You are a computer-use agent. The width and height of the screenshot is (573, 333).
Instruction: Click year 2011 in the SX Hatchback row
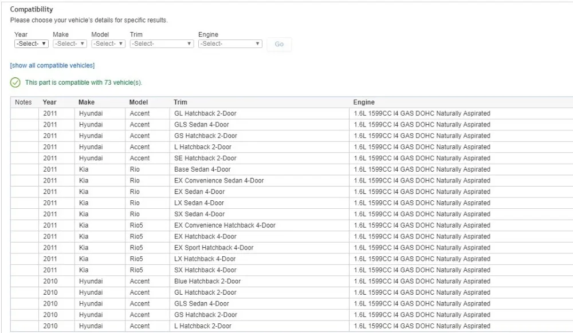click(x=50, y=270)
